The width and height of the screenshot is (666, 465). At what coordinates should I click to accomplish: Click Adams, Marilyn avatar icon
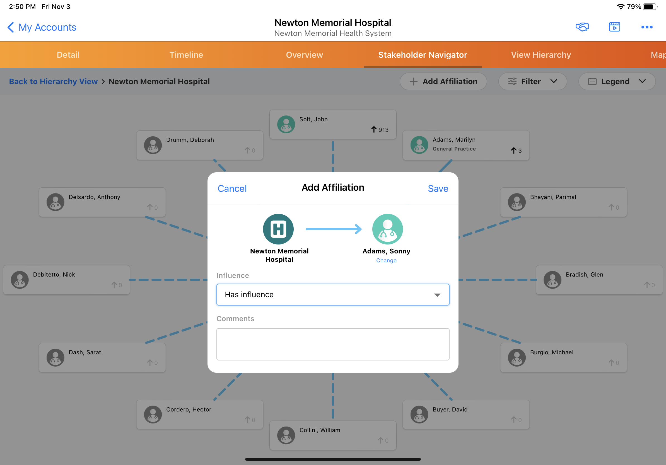point(419,145)
